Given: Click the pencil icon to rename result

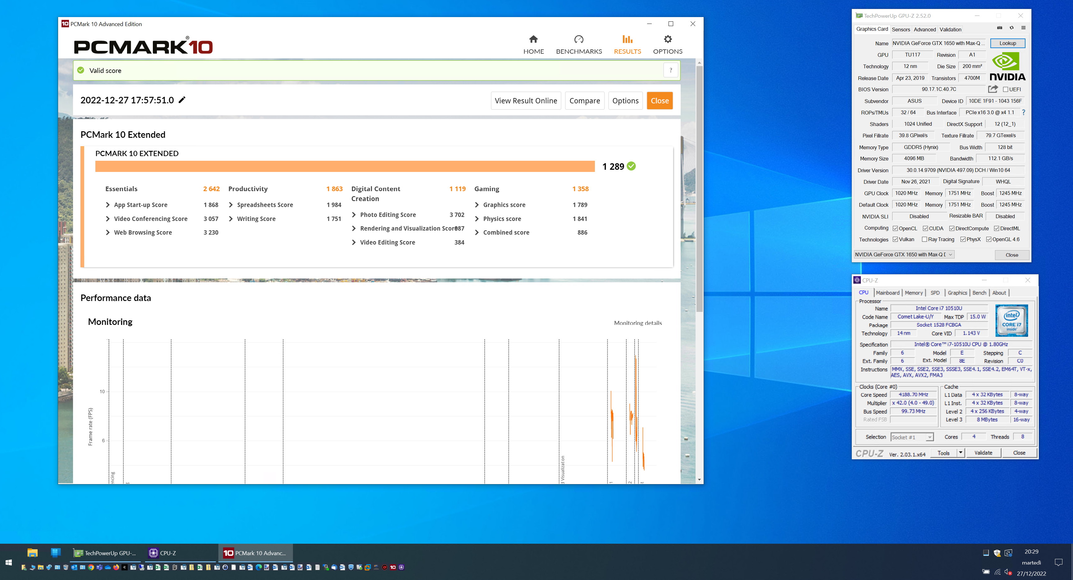Looking at the screenshot, I should [x=182, y=100].
